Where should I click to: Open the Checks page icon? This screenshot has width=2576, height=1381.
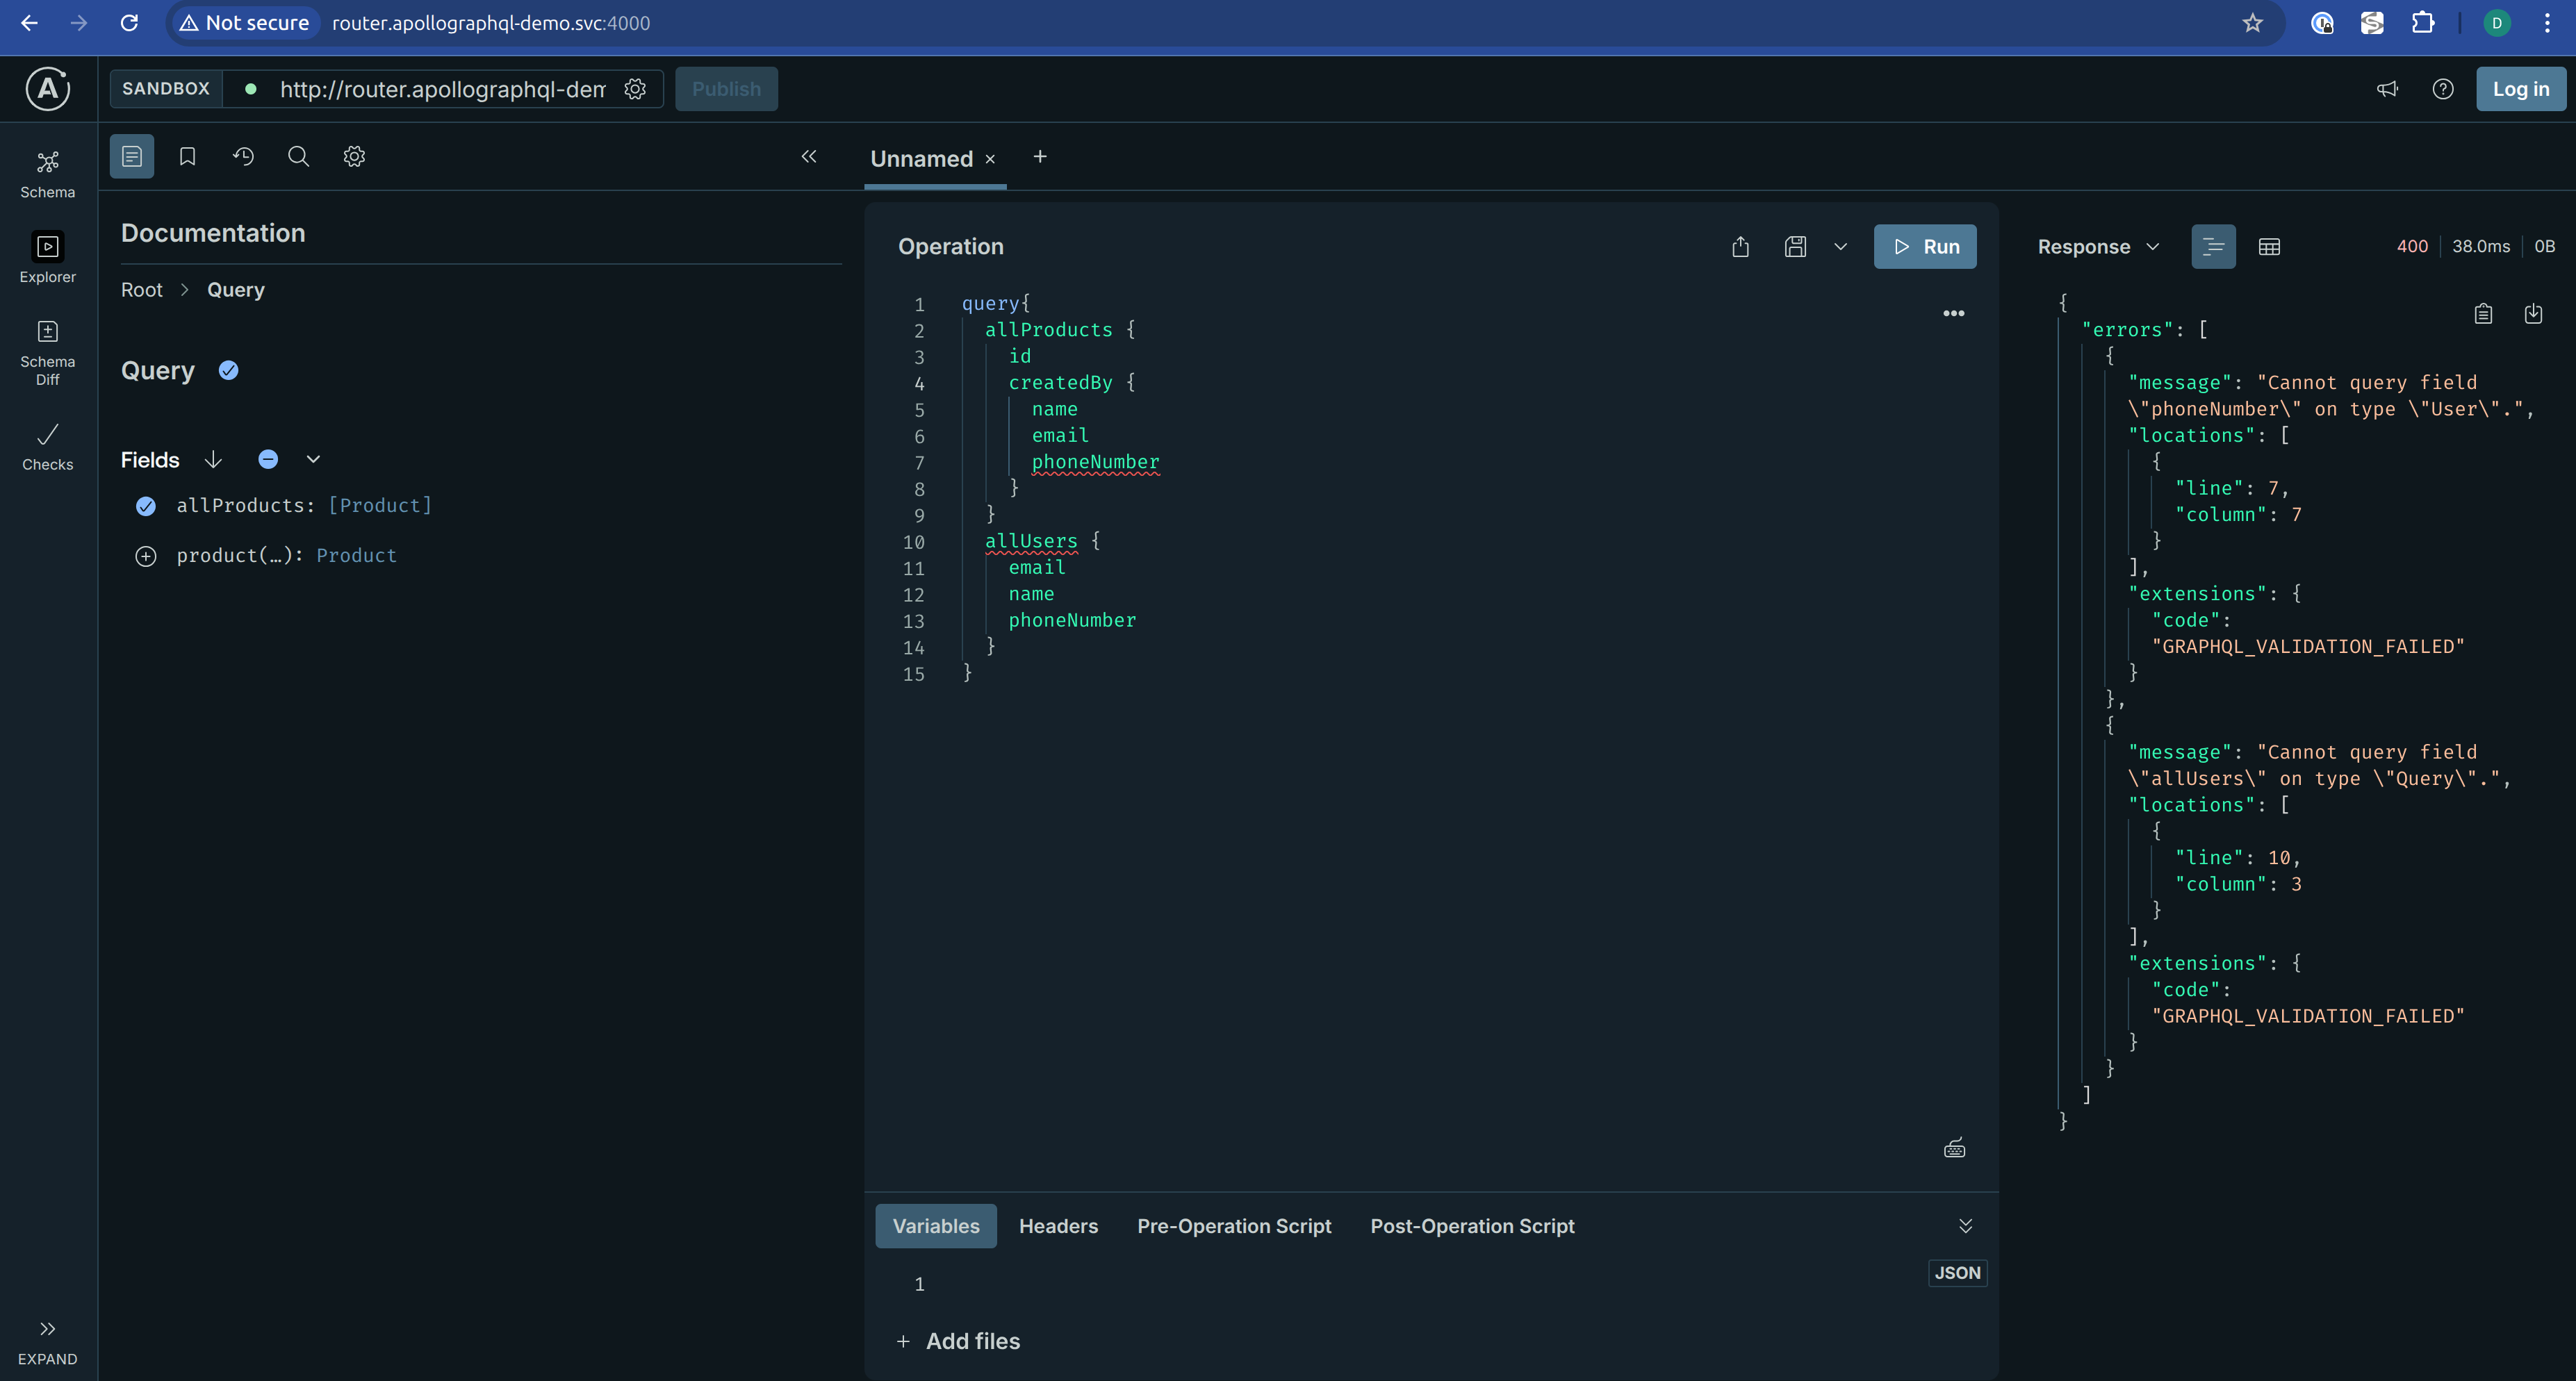pos(47,446)
